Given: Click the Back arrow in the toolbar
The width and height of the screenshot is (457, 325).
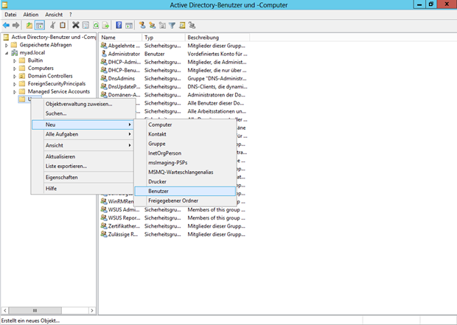Looking at the screenshot, I should pos(5,25).
